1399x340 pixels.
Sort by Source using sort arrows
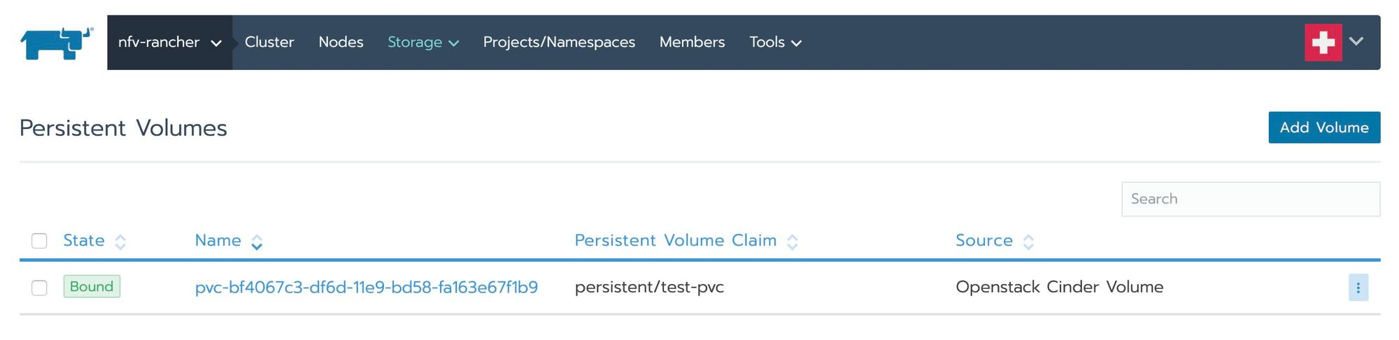coord(1028,242)
